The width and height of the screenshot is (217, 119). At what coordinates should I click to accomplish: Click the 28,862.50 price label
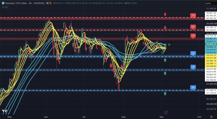[211, 74]
